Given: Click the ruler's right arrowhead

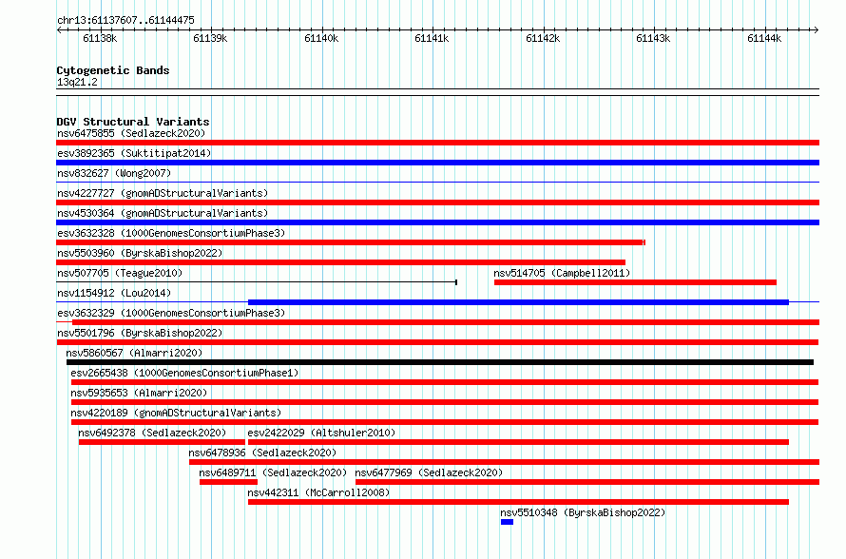Looking at the screenshot, I should click(817, 29).
